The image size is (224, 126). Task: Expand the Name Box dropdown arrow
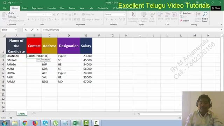16,30
